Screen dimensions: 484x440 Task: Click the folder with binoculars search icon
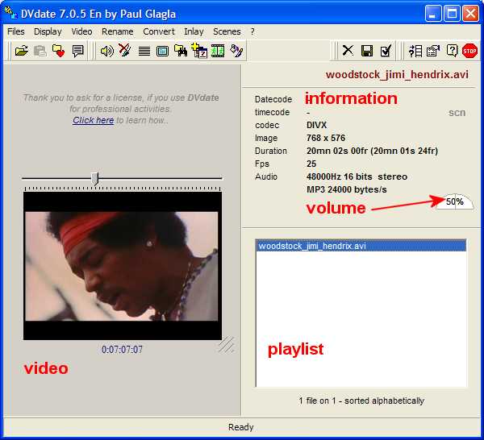[181, 51]
